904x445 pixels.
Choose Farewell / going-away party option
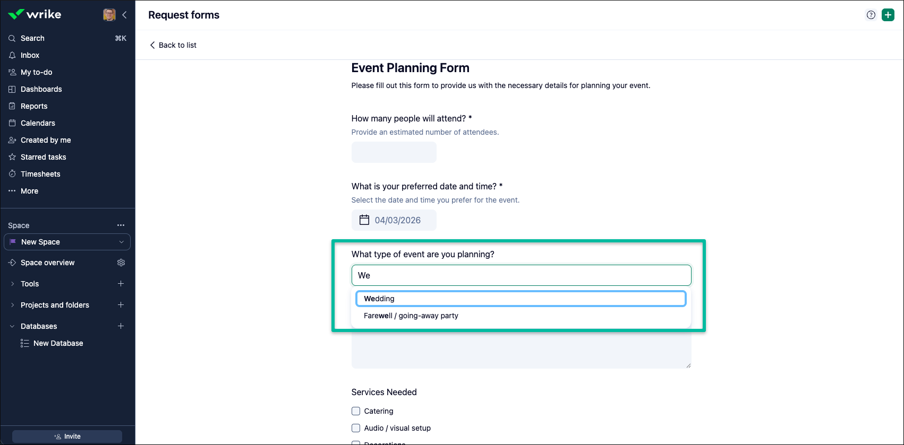[x=411, y=316]
